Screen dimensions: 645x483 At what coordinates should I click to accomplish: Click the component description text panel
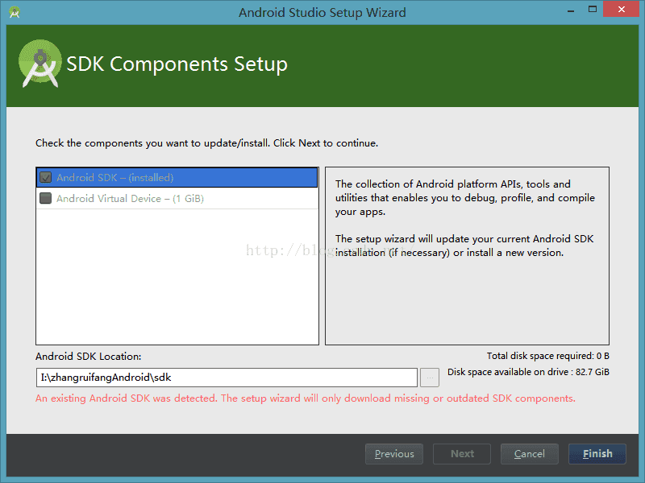[x=467, y=256]
